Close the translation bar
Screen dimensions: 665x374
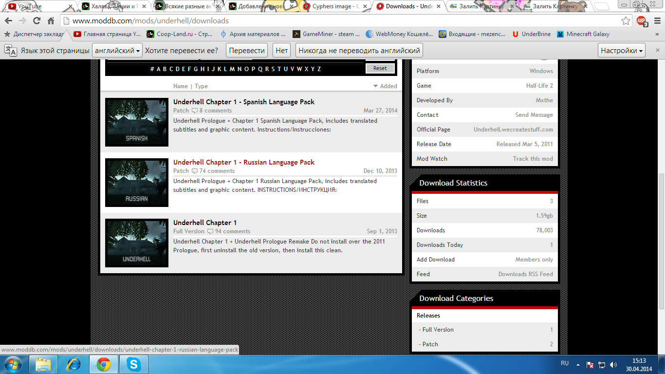(657, 50)
